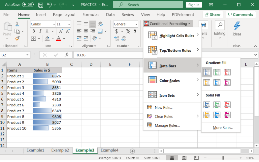Click New Rule in menu

coord(164,107)
